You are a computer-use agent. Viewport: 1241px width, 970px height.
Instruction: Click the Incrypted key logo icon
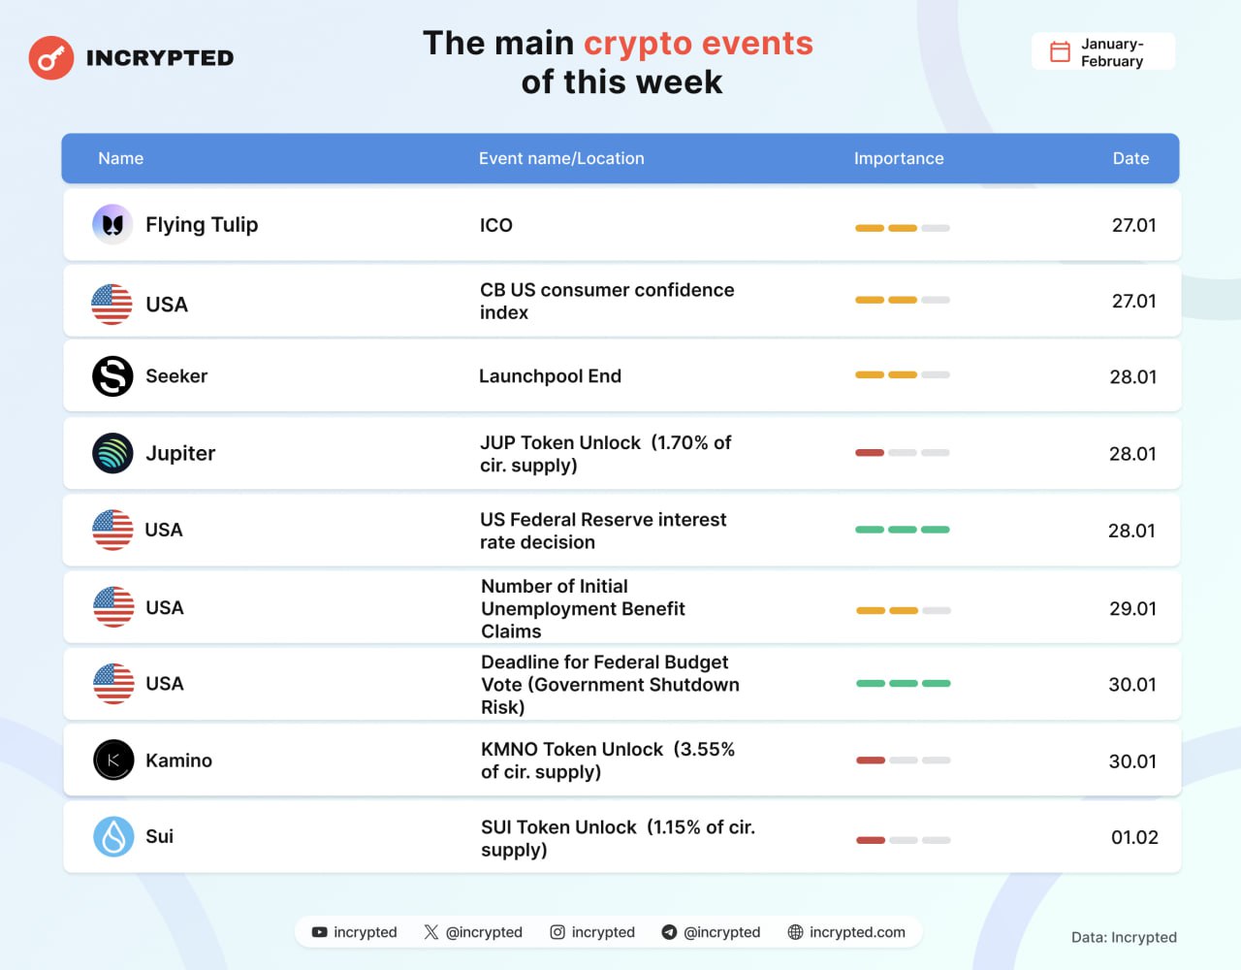click(x=51, y=58)
